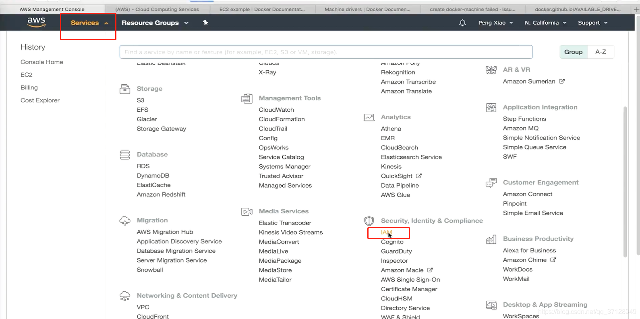Screen dimensions: 640x319
Task: Open the Simple Notification Service link
Action: coord(541,138)
